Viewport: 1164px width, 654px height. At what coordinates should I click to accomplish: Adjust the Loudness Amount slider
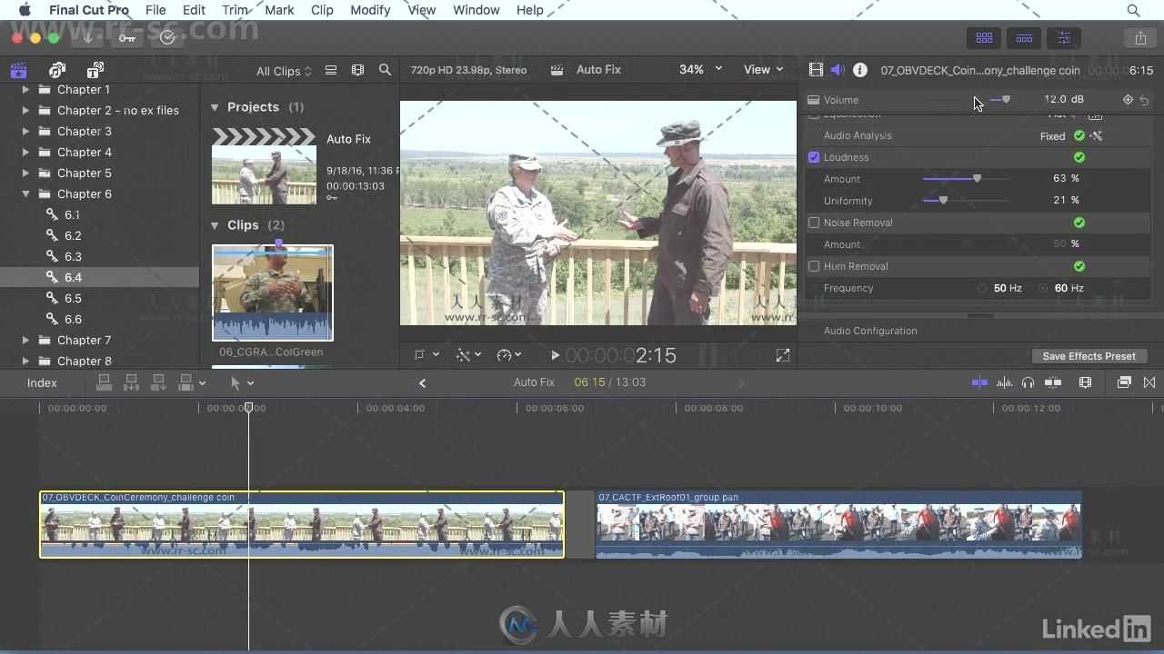click(977, 179)
